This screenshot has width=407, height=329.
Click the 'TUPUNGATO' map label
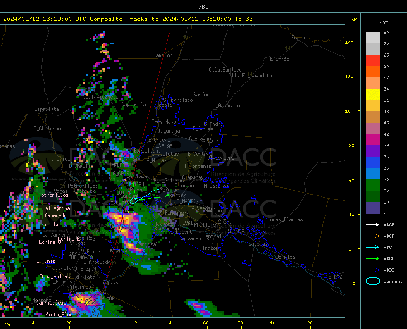point(81,257)
